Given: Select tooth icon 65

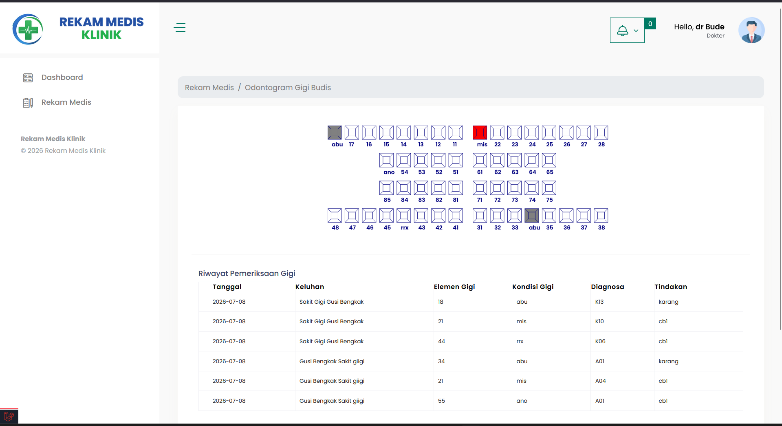Looking at the screenshot, I should tap(549, 160).
